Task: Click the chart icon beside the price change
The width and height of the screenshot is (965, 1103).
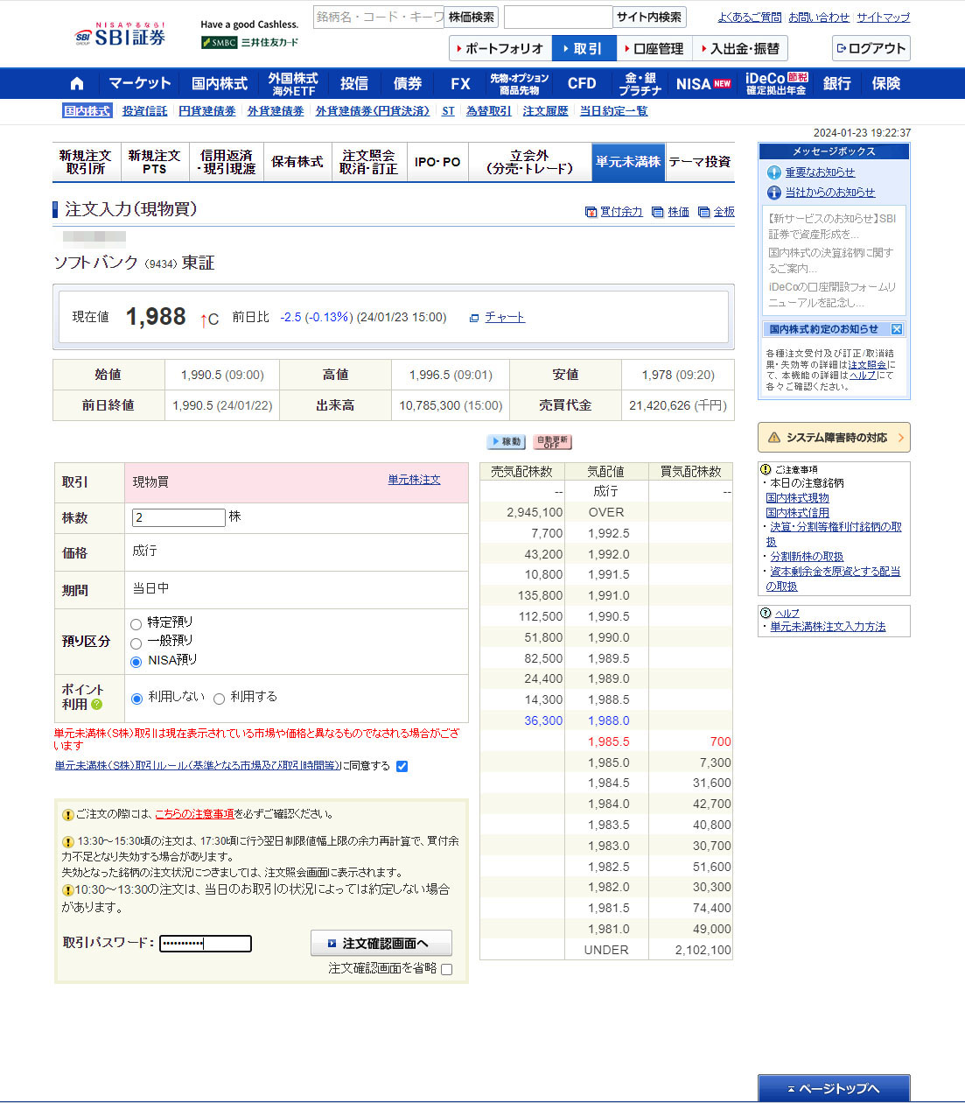Action: (x=474, y=318)
